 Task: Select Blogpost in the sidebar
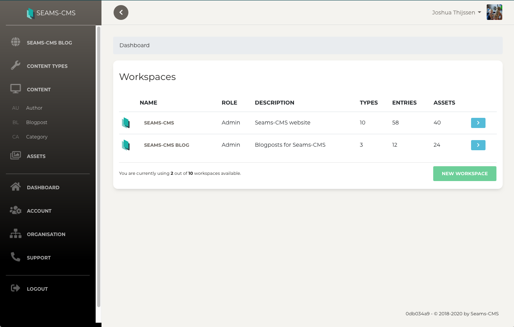coord(37,123)
